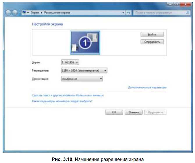Click the breadcrumb arrow after Экран

[x=42, y=13]
